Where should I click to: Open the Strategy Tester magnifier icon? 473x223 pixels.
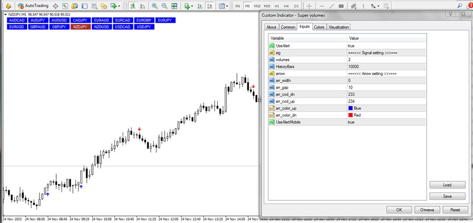tap(95, 6)
